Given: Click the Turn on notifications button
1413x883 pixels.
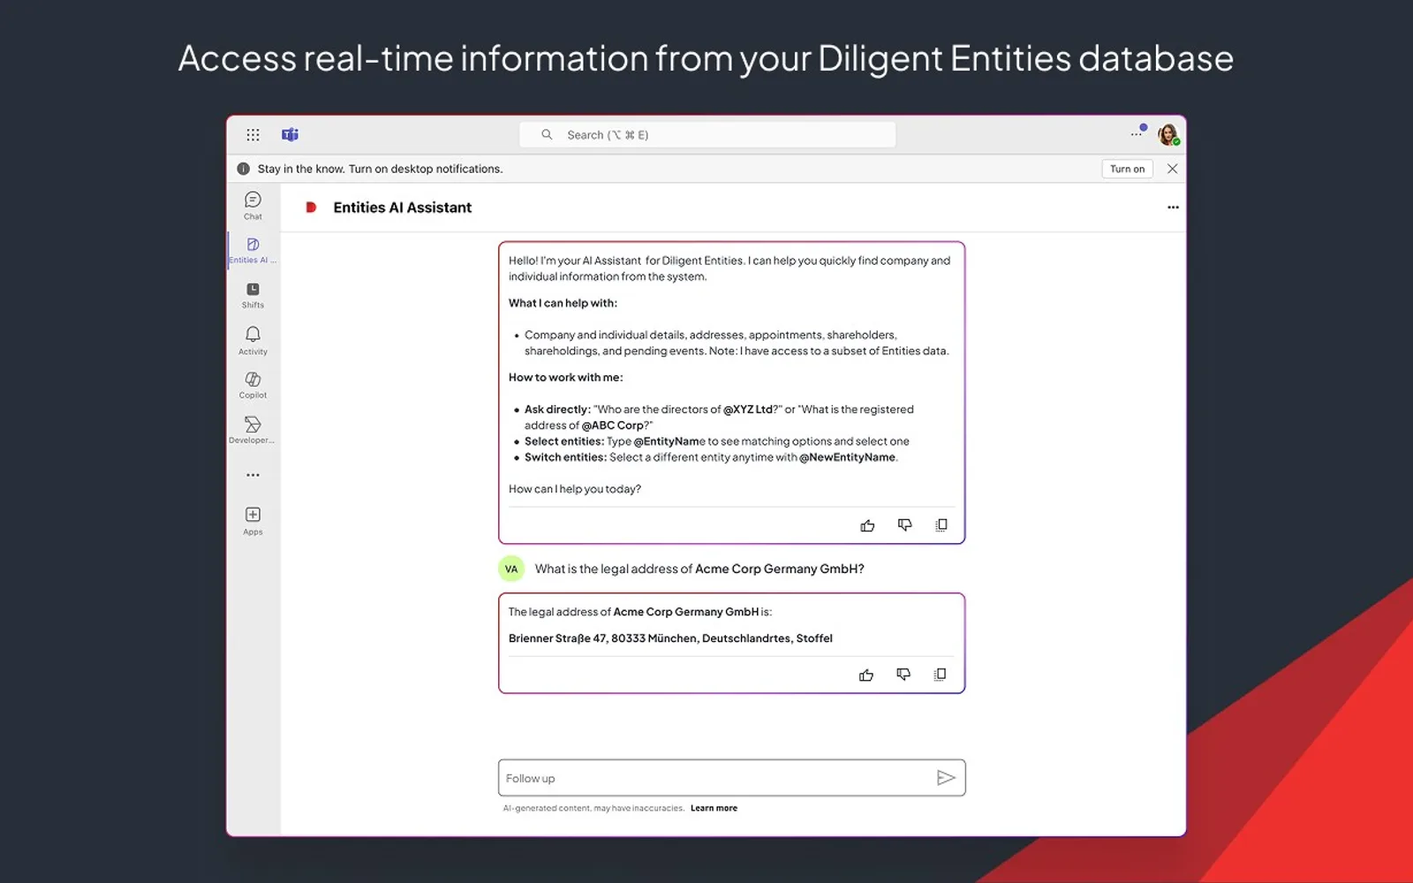Looking at the screenshot, I should 1127,169.
